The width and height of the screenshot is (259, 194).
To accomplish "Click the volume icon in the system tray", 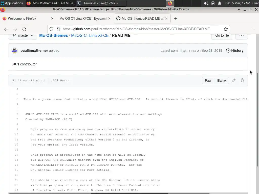I will click(x=206, y=3).
